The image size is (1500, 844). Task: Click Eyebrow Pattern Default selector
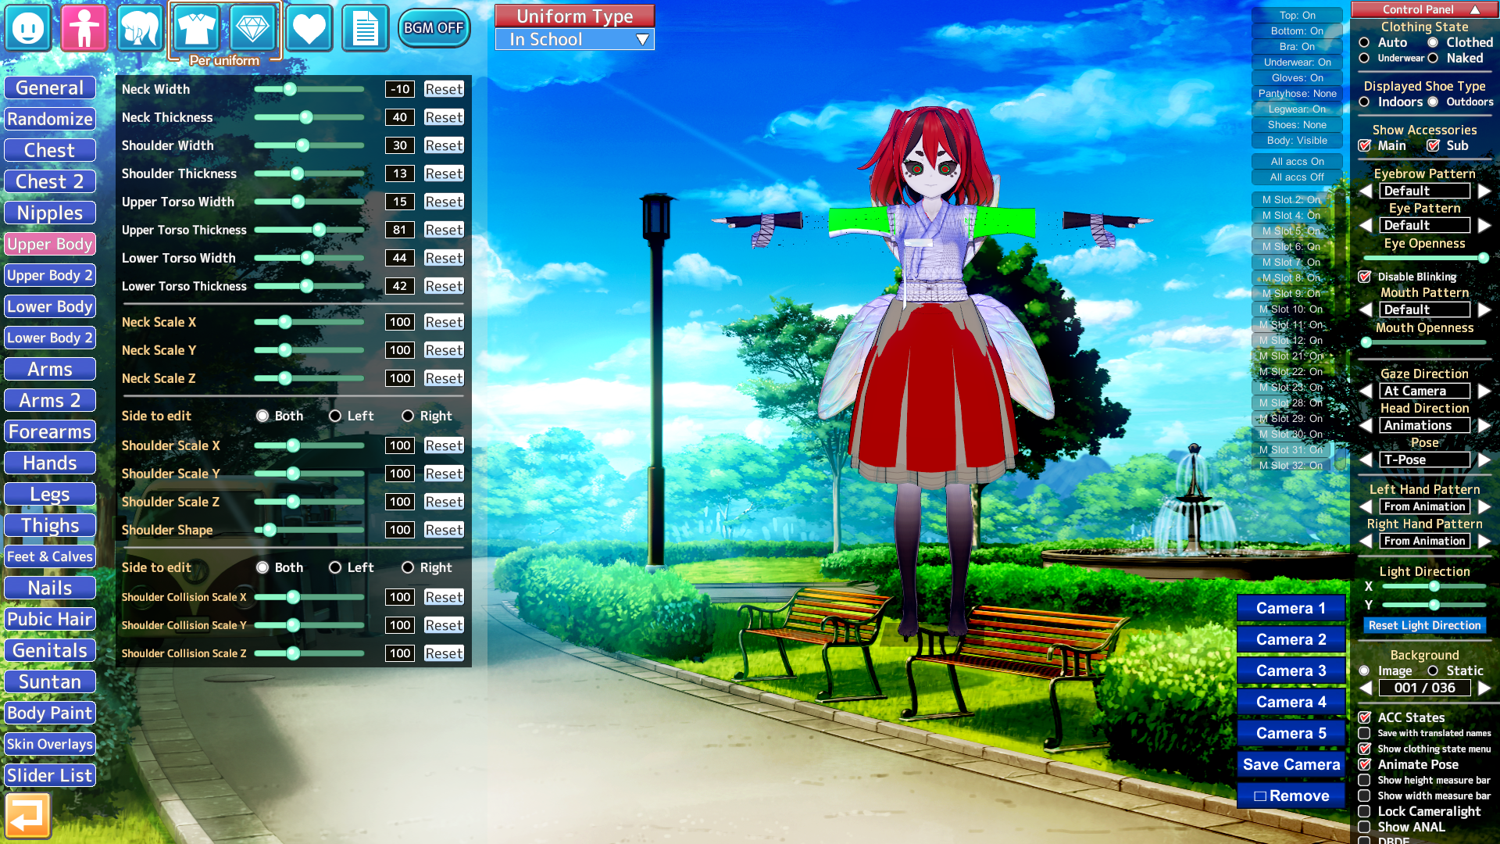1425,191
